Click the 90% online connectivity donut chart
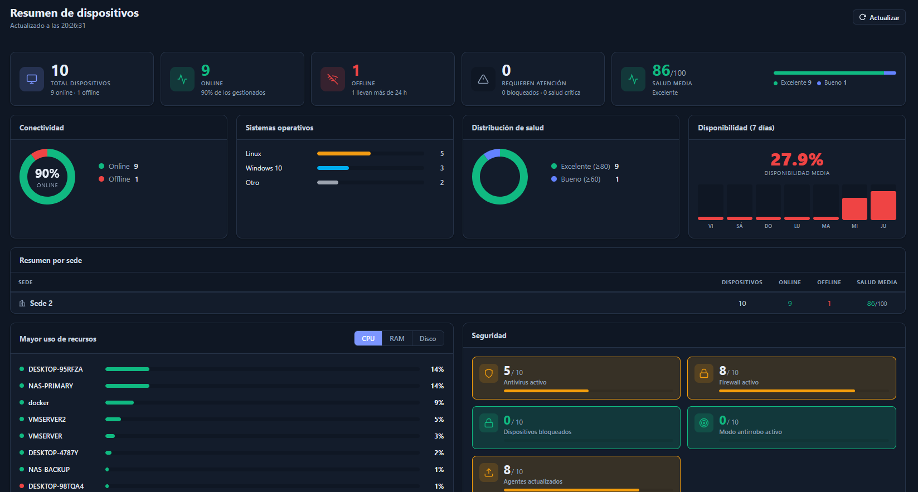 [x=47, y=177]
